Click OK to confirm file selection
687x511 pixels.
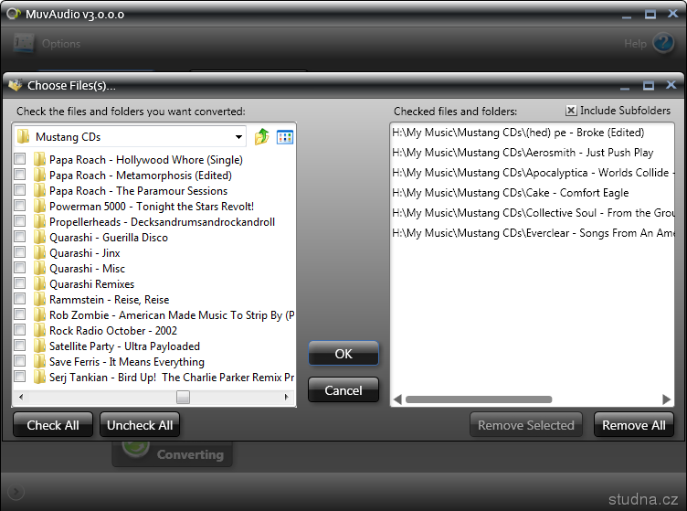tap(343, 353)
